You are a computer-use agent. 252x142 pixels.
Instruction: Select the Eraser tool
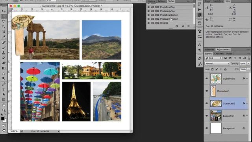pyautogui.click(x=4, y=63)
